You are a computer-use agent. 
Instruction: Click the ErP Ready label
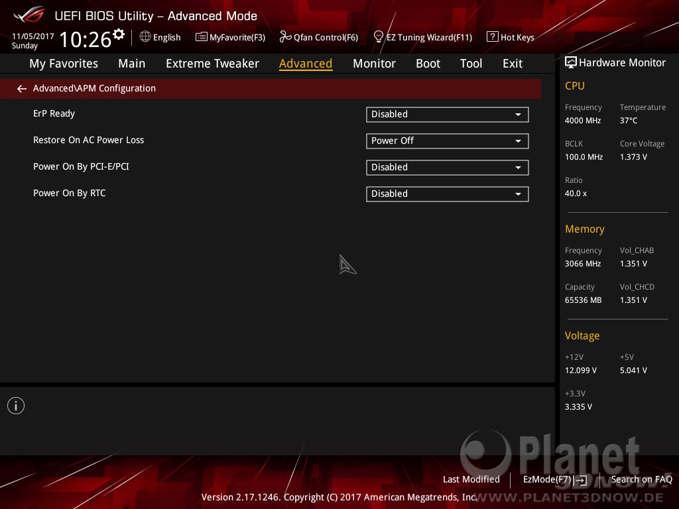coord(54,113)
